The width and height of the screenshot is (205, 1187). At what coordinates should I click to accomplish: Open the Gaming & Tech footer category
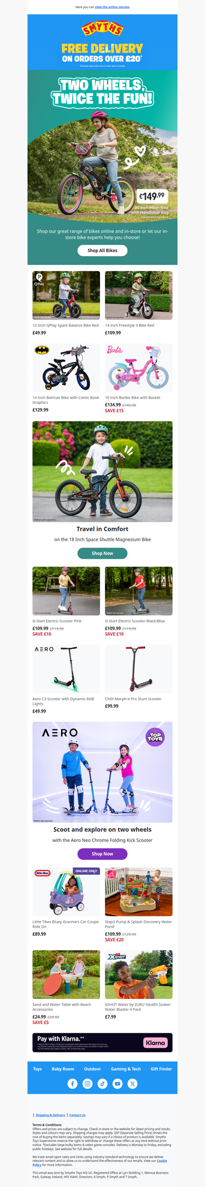tap(126, 1069)
